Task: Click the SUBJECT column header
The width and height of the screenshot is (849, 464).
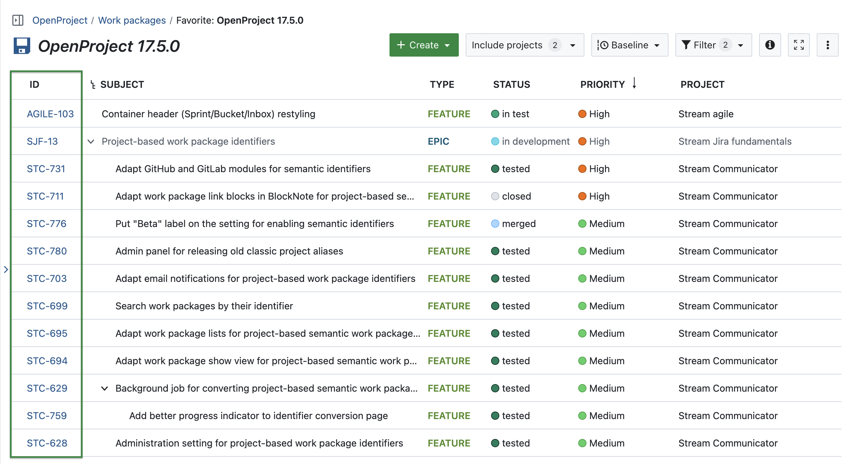Action: (122, 84)
